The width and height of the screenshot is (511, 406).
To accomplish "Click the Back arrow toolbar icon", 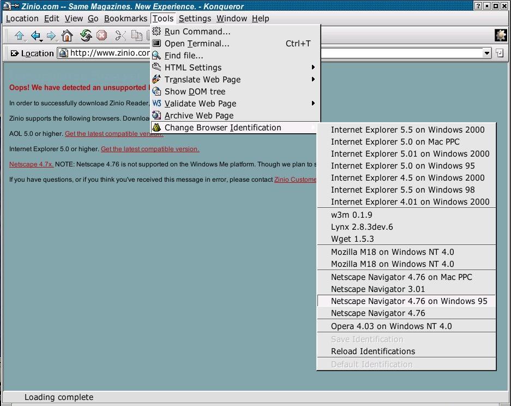I will [x=35, y=36].
